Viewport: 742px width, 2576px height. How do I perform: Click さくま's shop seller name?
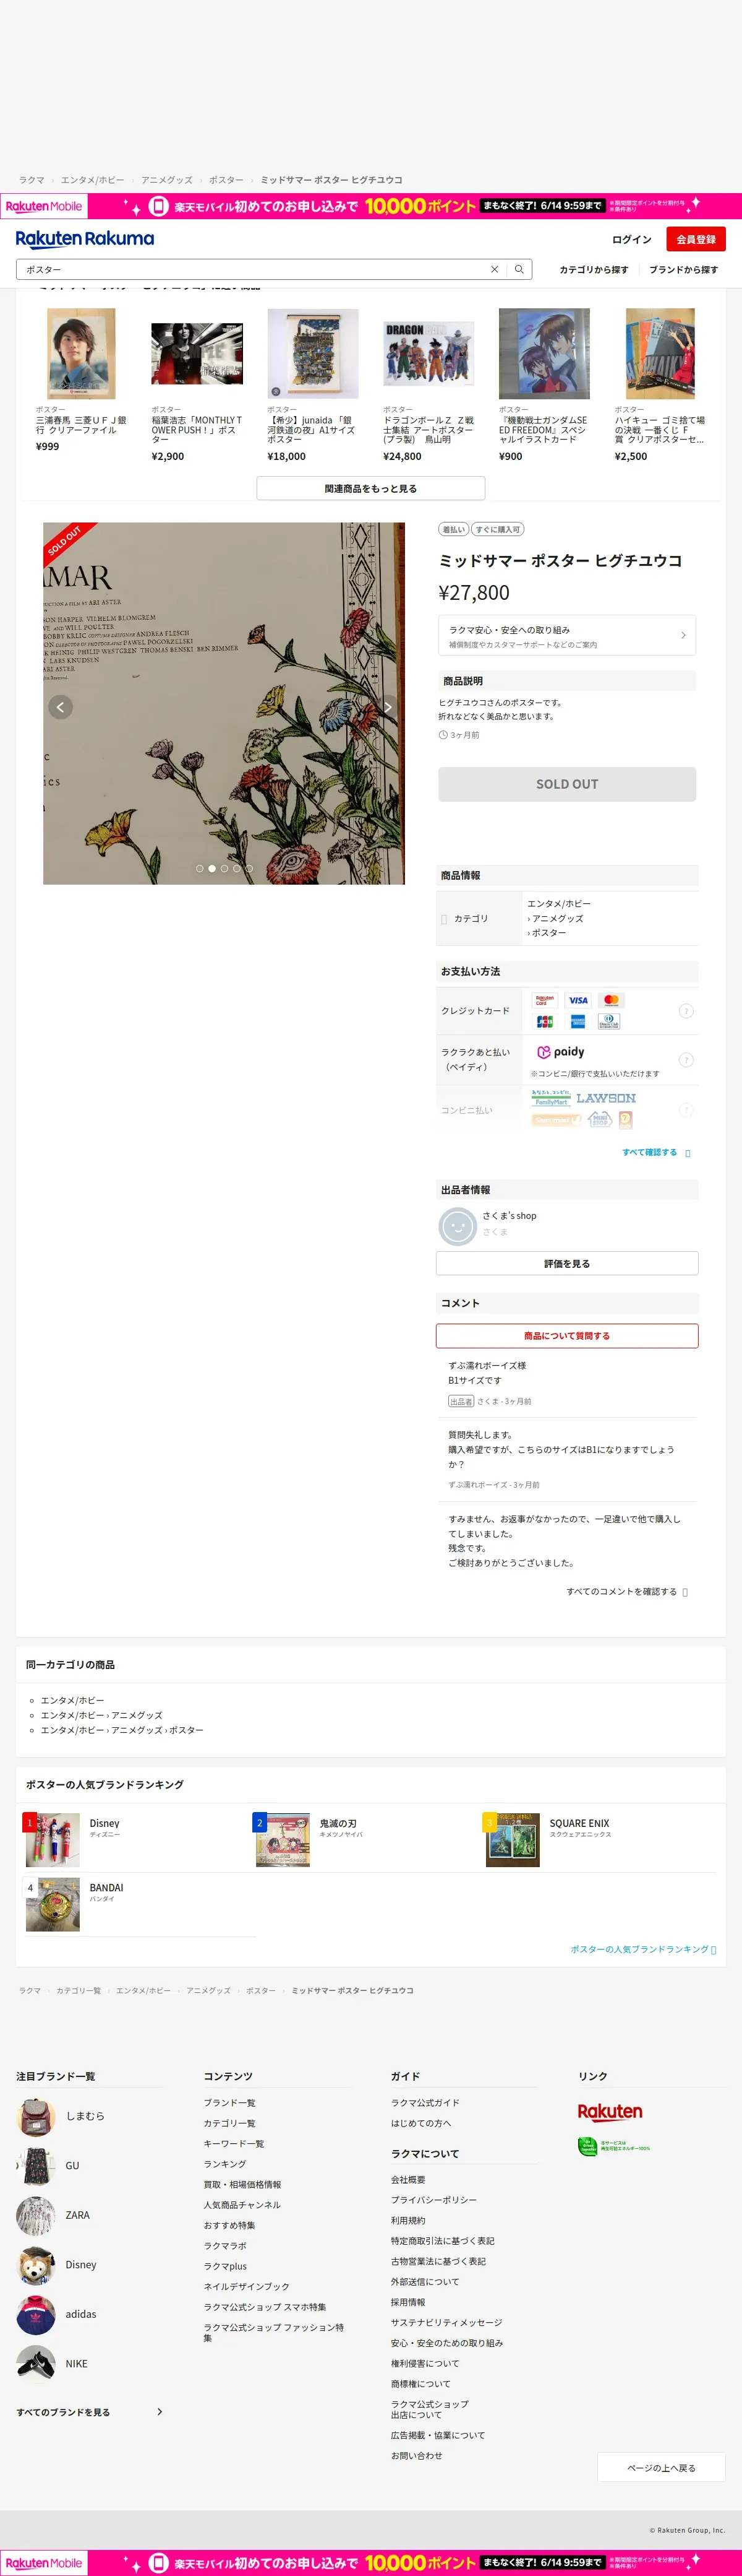510,1216
